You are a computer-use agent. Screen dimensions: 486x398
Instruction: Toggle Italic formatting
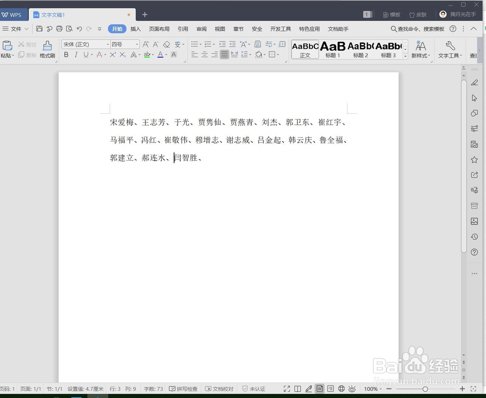click(x=76, y=54)
